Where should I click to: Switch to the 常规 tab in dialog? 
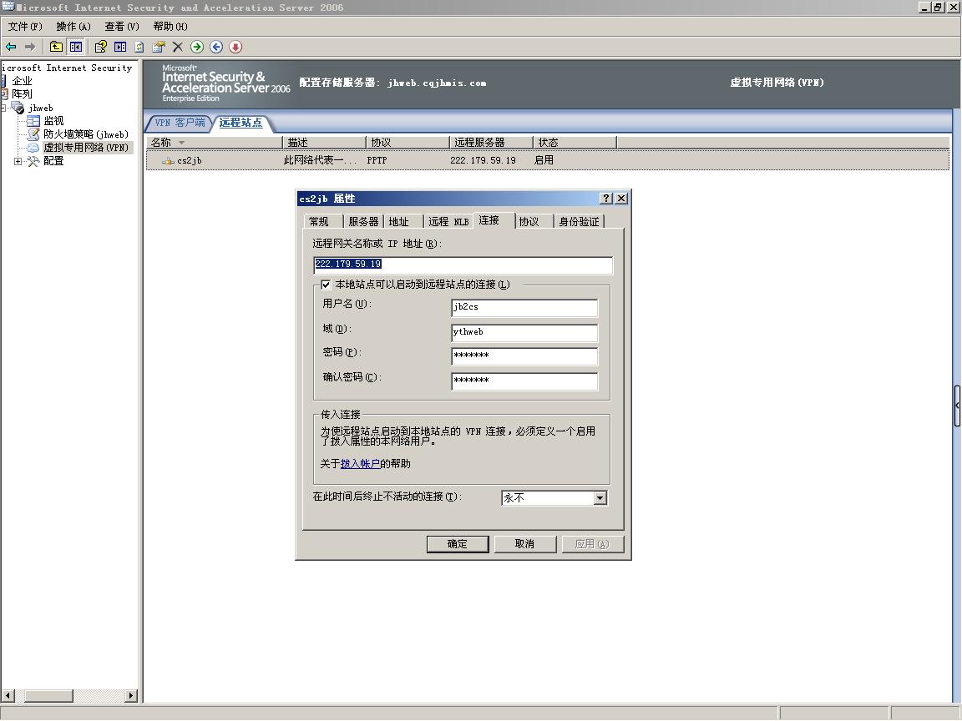coord(319,221)
